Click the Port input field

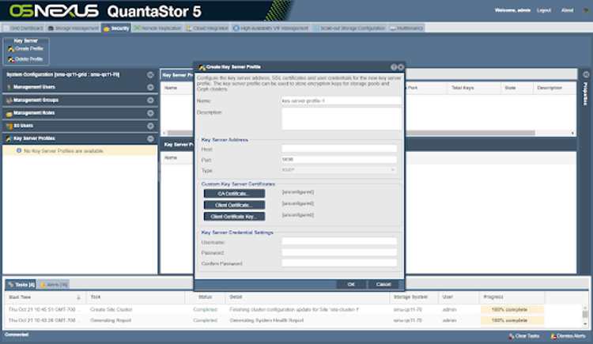tap(339, 159)
